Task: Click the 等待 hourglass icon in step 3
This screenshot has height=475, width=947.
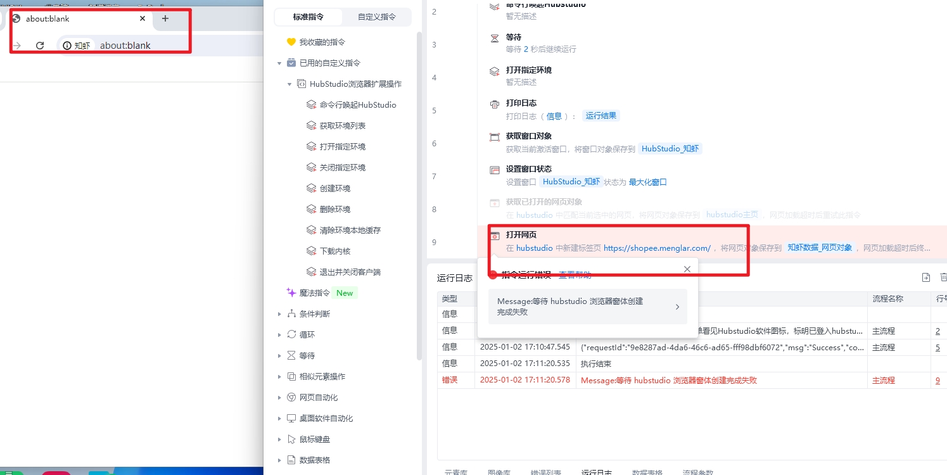Action: (x=495, y=38)
